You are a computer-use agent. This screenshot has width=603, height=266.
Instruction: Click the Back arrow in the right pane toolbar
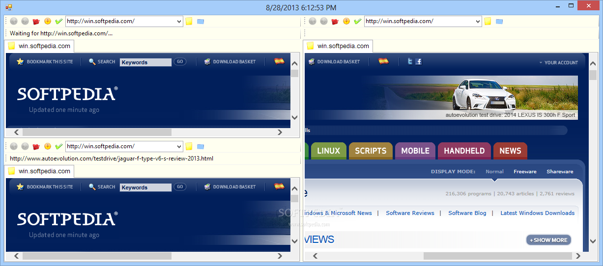pos(313,21)
